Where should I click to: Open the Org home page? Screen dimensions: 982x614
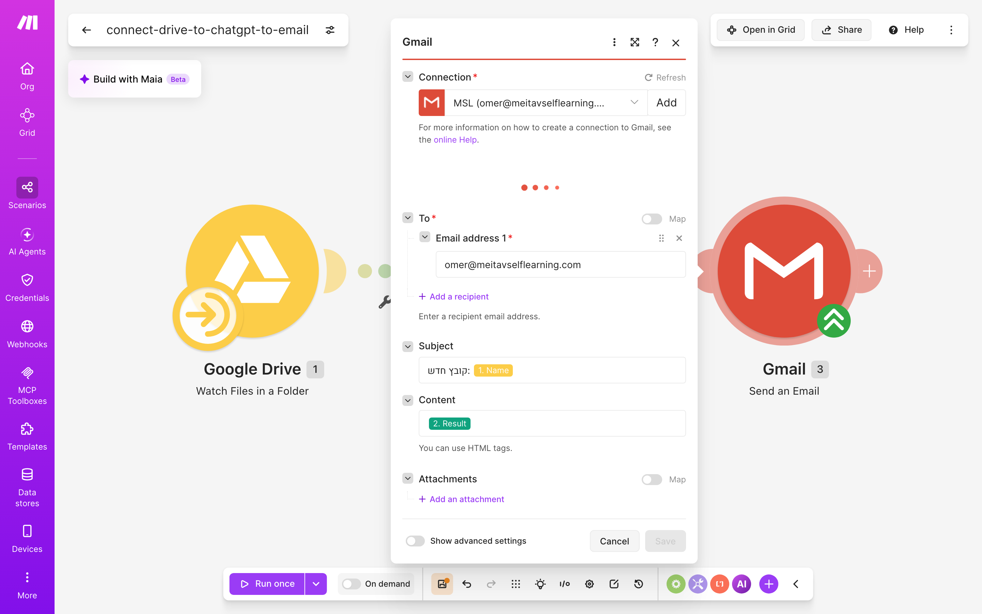(27, 76)
